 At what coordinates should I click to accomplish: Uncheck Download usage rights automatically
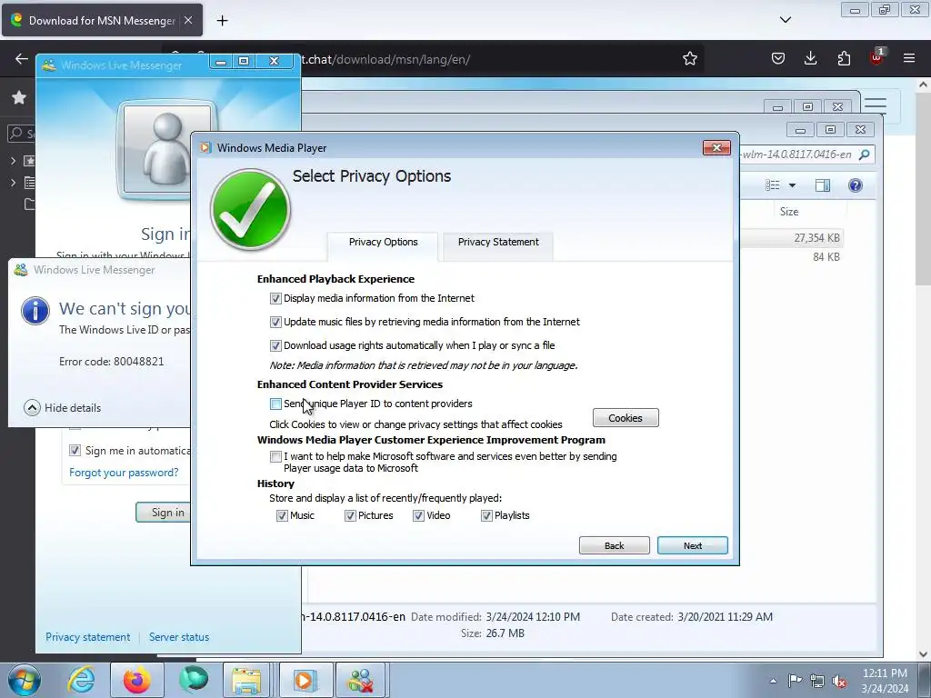click(x=275, y=346)
